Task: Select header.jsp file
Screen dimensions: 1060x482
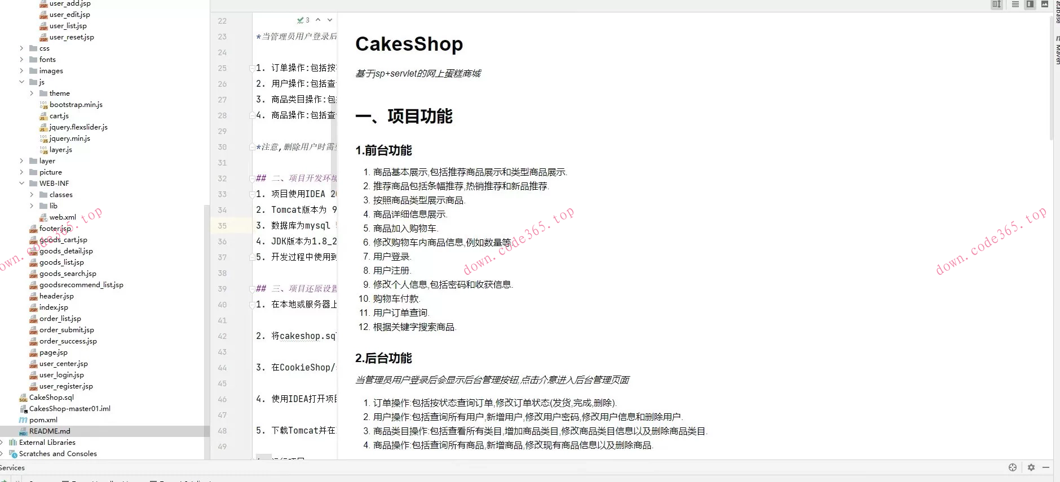Action: 56,296
